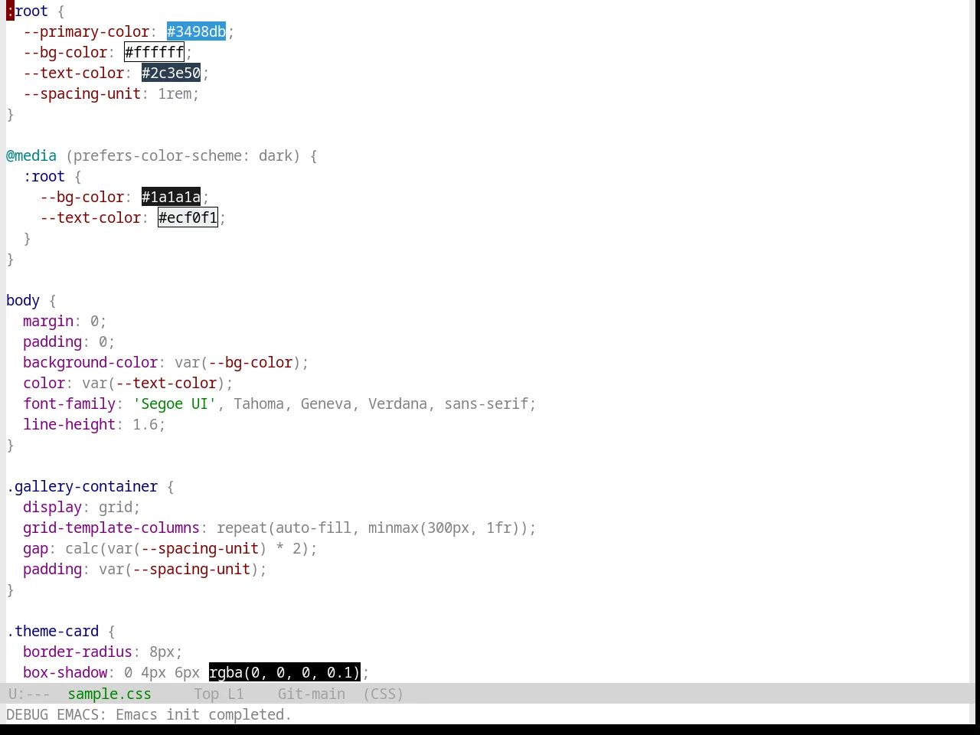This screenshot has width=980, height=735.
Task: Click the #2c3e50 text-color value
Action: tap(171, 73)
